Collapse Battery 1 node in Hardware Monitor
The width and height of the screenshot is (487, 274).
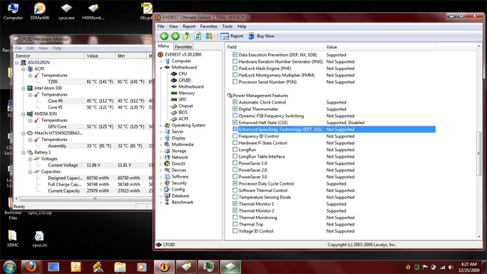point(24,153)
